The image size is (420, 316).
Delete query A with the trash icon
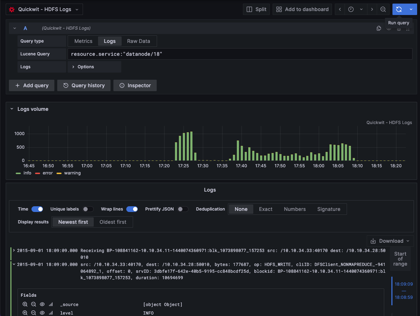pos(399,28)
